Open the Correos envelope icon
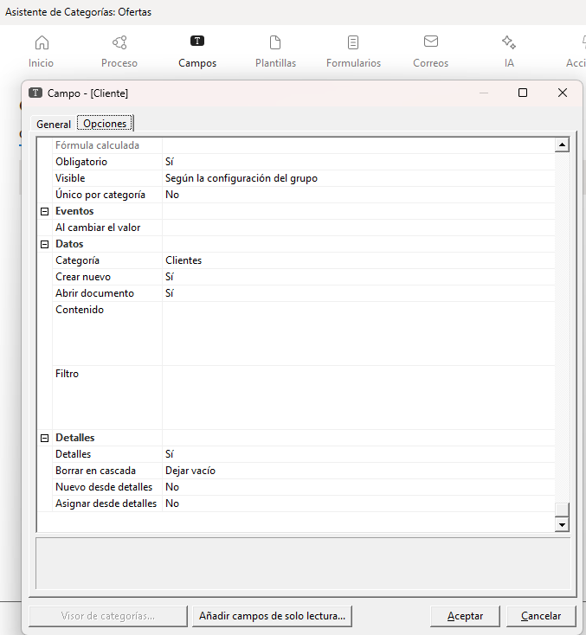Viewport: 586px width, 635px height. (x=430, y=42)
